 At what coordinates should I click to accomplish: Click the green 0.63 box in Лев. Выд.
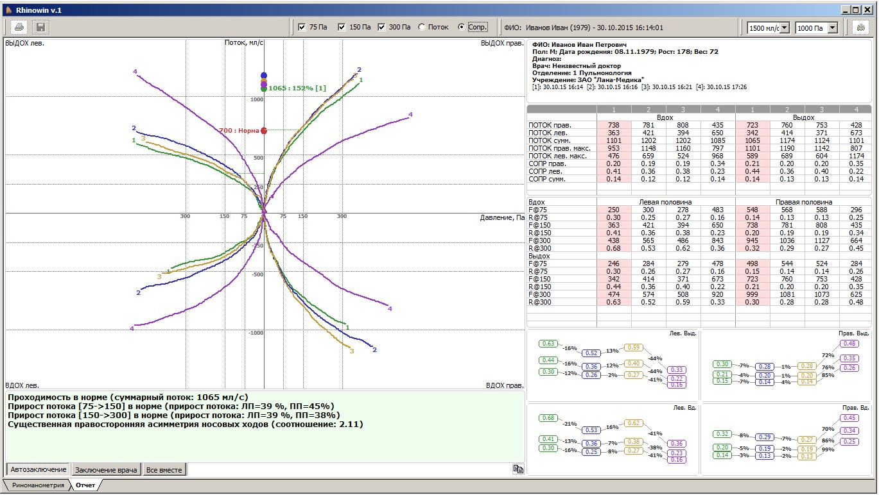pos(548,344)
